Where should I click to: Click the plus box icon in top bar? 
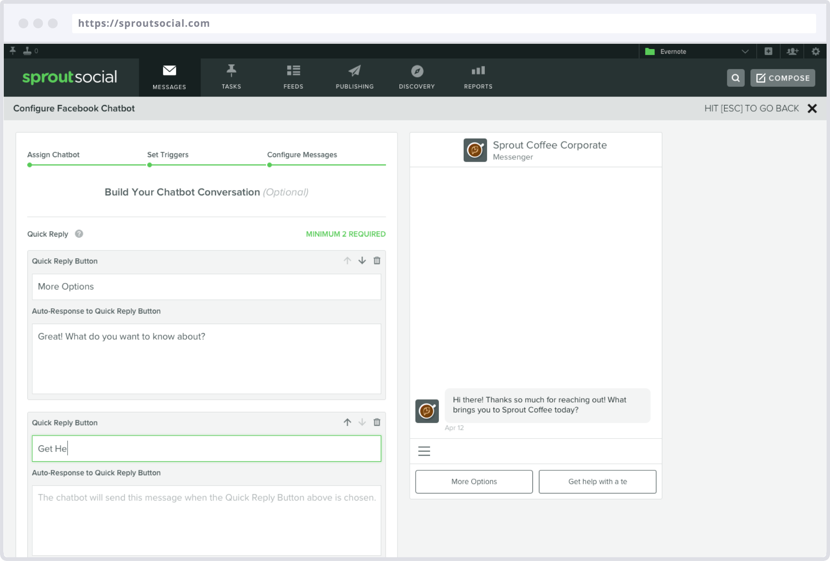tap(769, 51)
